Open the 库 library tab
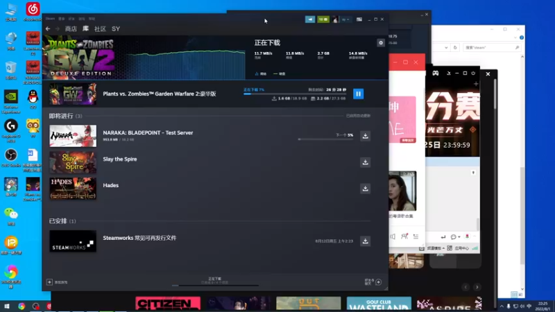 85,28
